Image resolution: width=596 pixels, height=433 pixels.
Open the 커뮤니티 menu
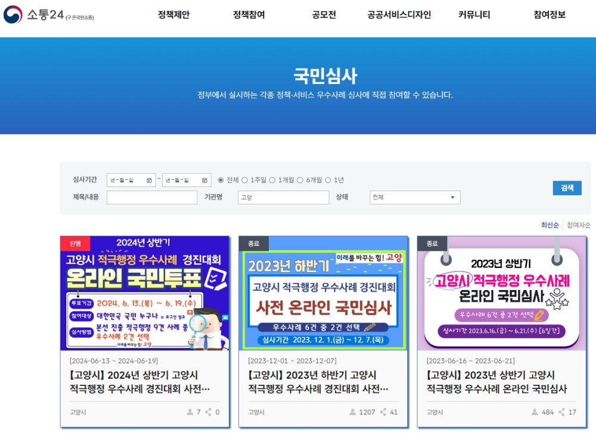474,15
